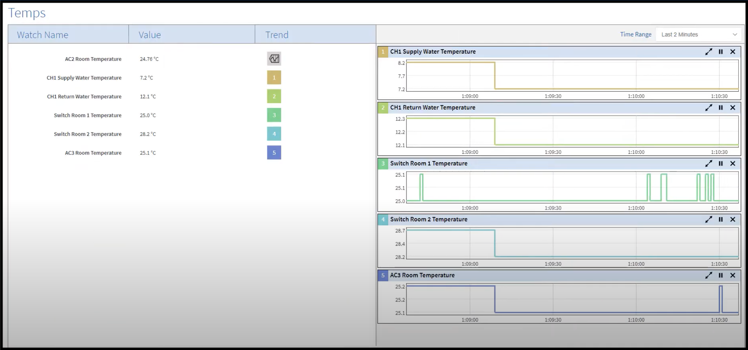Toggle trend swatch 5 for AC3 Room
Image resolution: width=748 pixels, height=350 pixels.
point(274,153)
